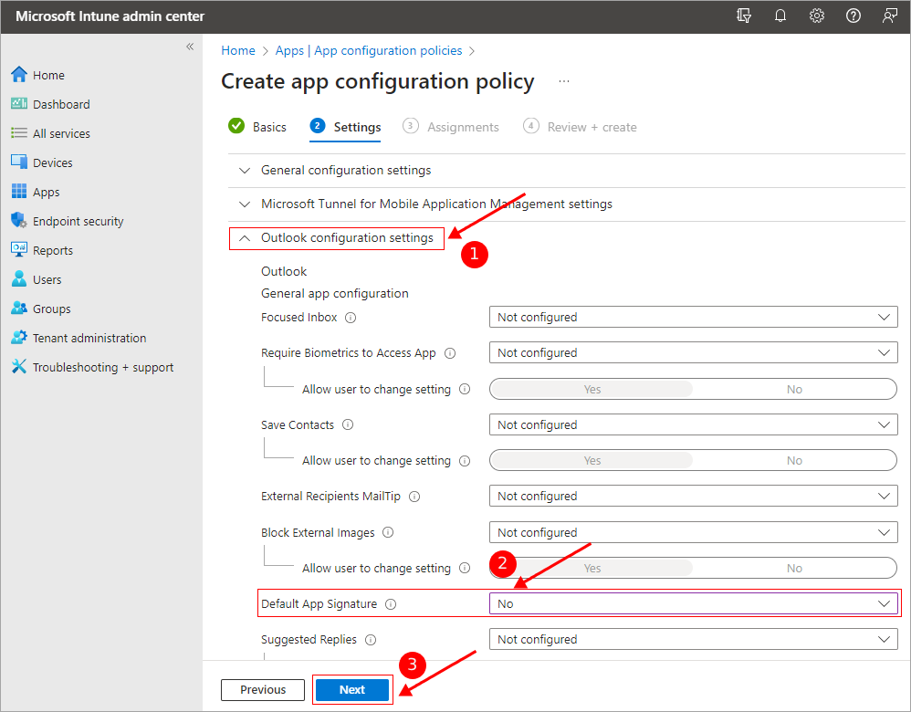The height and width of the screenshot is (712, 911).
Task: Click the All services list icon
Action: pos(18,133)
